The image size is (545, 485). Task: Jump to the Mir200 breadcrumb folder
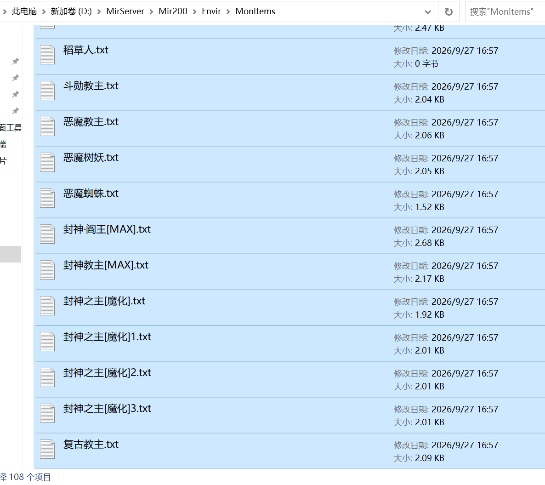coord(173,11)
